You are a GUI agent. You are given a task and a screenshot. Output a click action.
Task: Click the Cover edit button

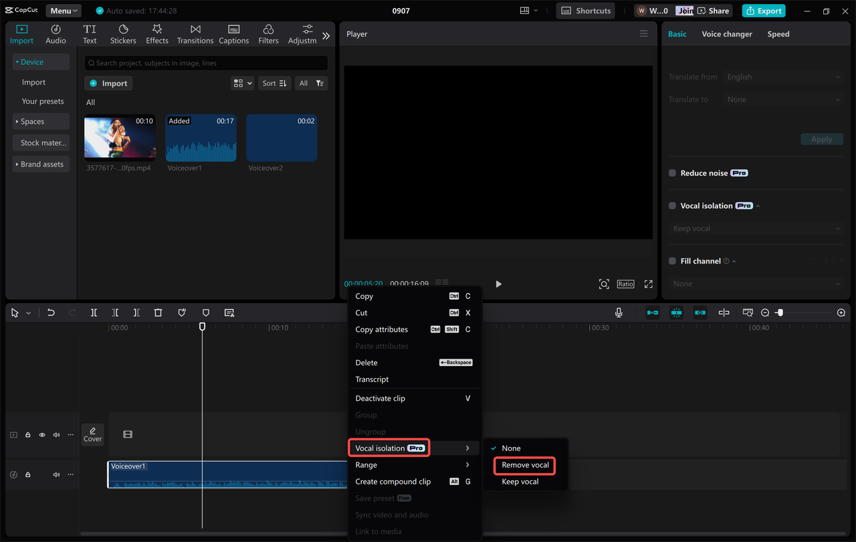(x=93, y=435)
